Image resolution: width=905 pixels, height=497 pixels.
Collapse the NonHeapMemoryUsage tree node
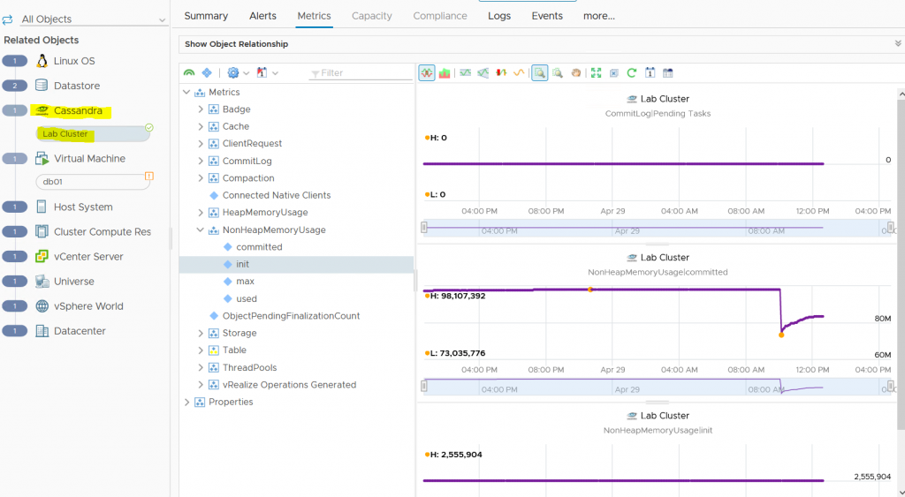pos(201,230)
